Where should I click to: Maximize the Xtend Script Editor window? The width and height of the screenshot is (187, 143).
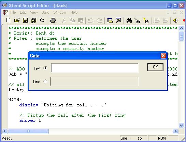(175, 5)
